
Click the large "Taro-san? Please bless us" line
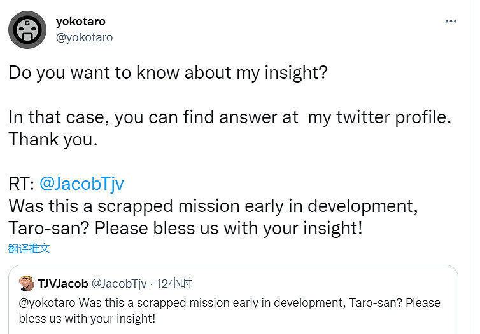point(185,228)
